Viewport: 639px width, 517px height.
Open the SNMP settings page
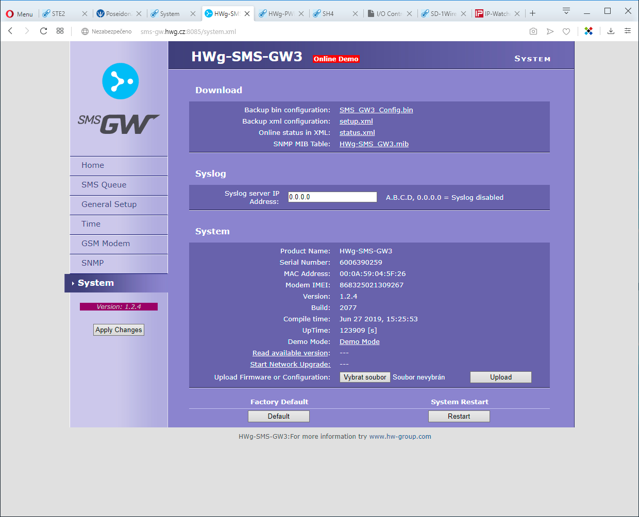tap(119, 263)
